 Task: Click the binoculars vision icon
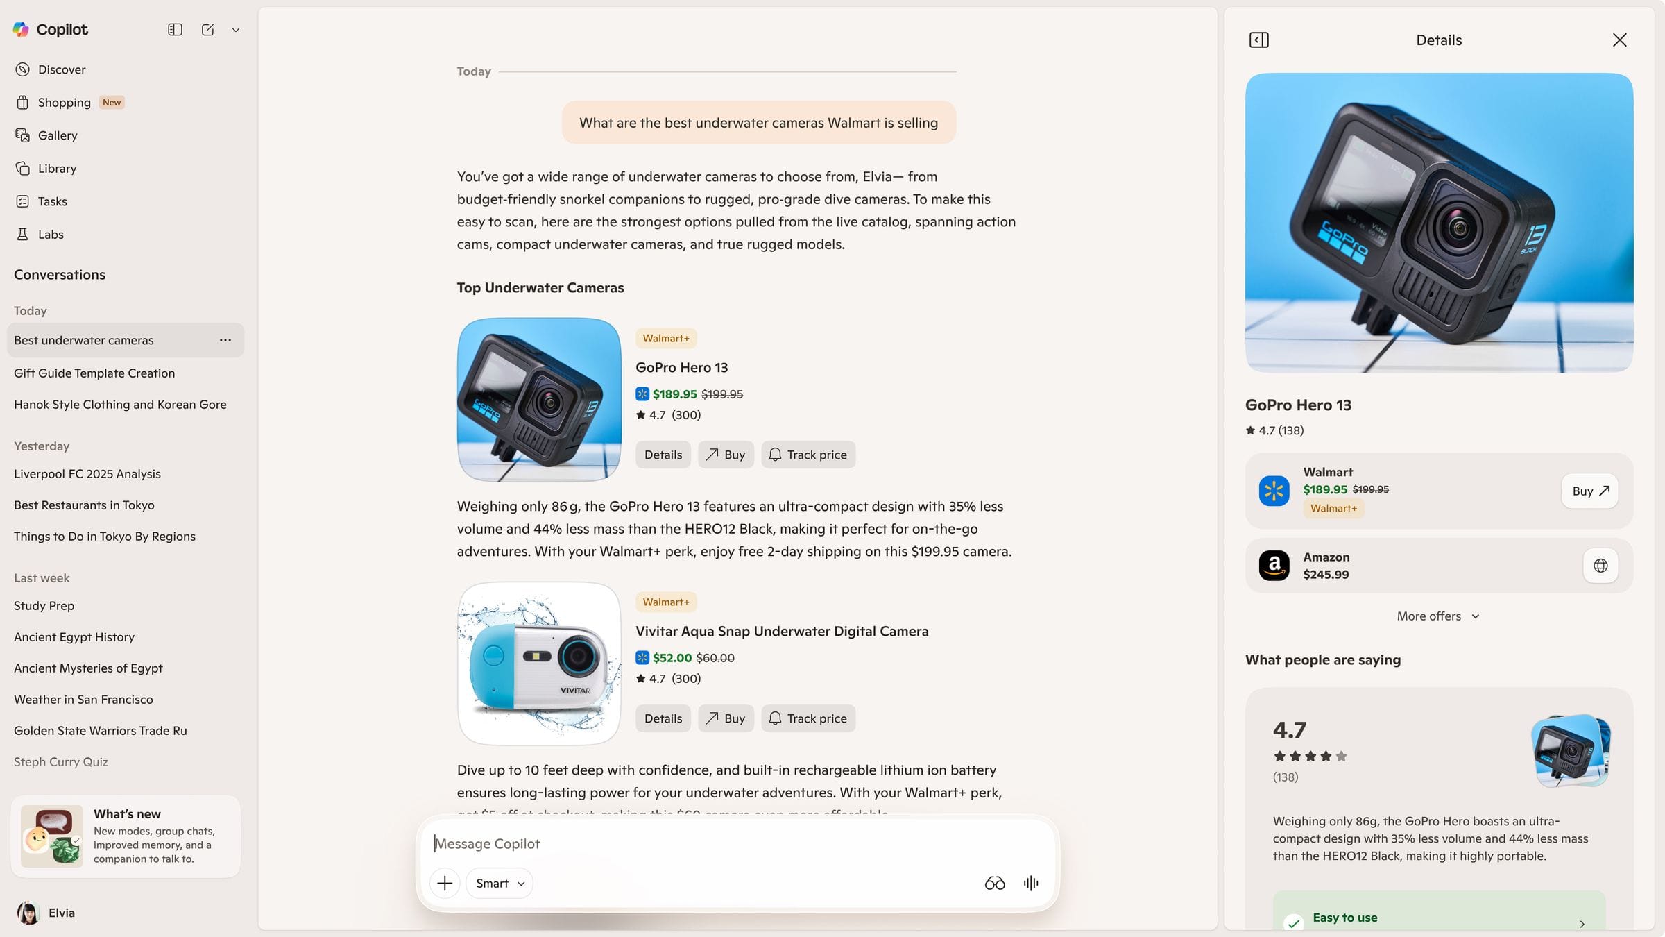(995, 883)
